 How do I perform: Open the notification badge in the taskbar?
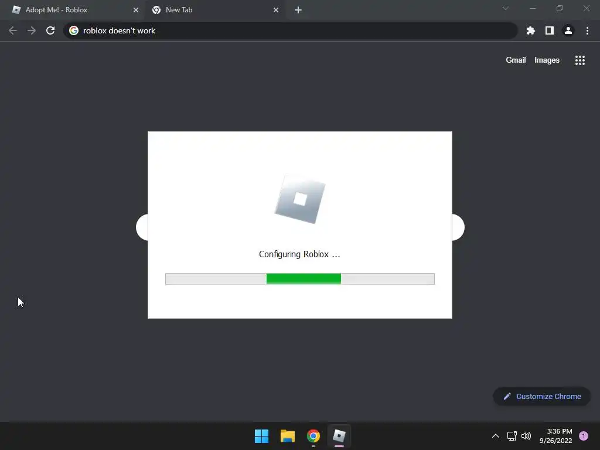584,436
